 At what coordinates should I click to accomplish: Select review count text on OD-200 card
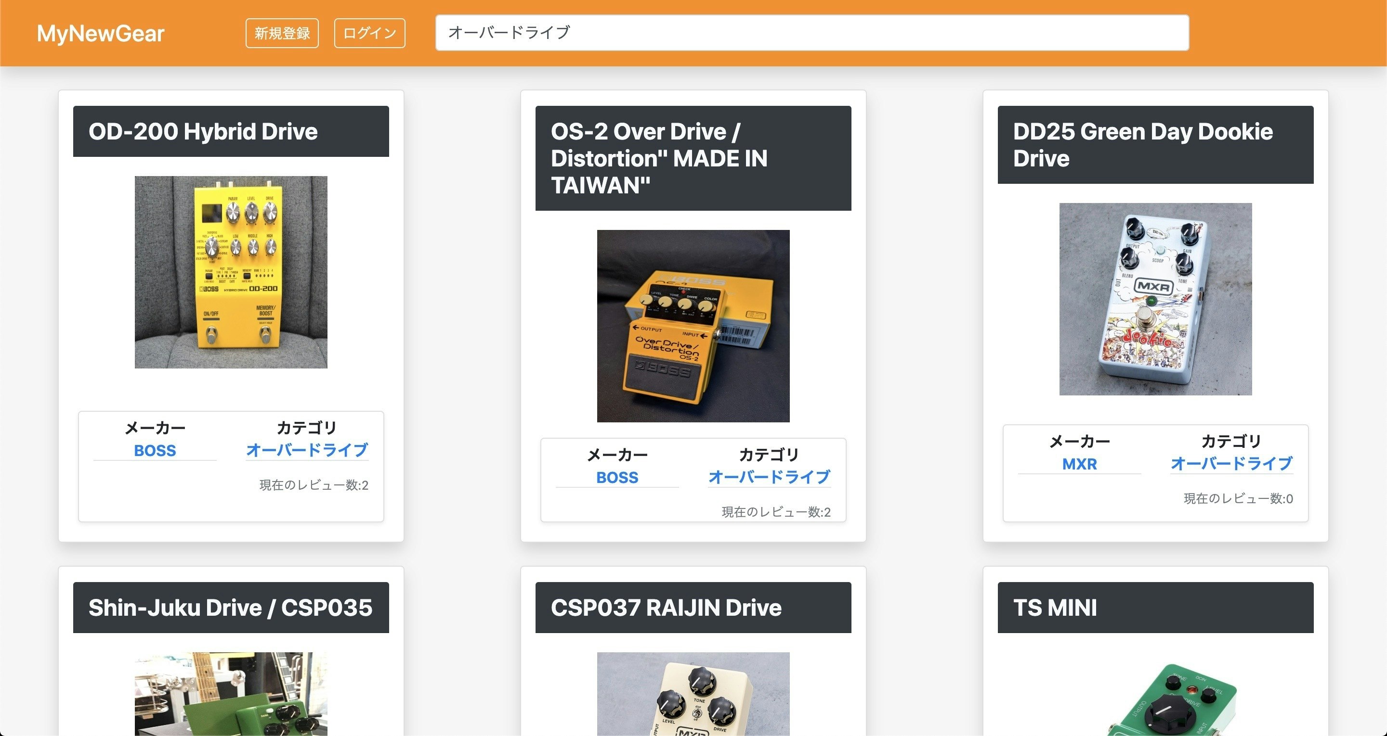[314, 485]
